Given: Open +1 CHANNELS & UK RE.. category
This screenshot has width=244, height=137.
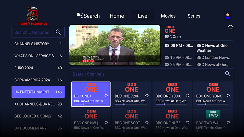Looking at the screenshot, I should (38, 104).
